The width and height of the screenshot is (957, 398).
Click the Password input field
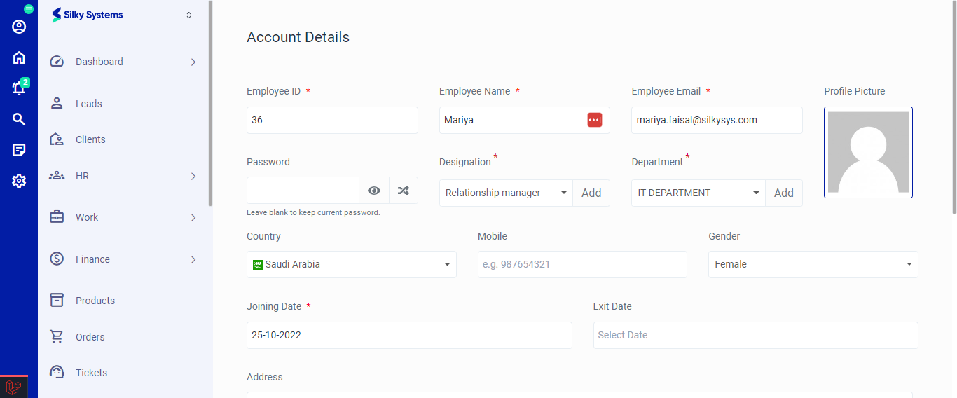(x=303, y=190)
